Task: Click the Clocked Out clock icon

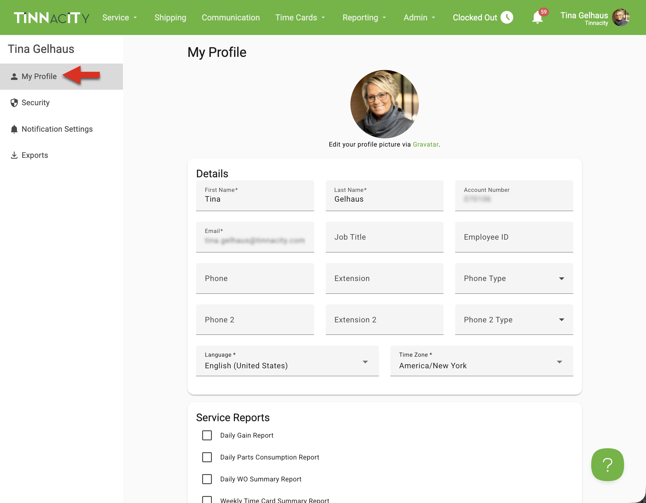Action: coord(507,17)
